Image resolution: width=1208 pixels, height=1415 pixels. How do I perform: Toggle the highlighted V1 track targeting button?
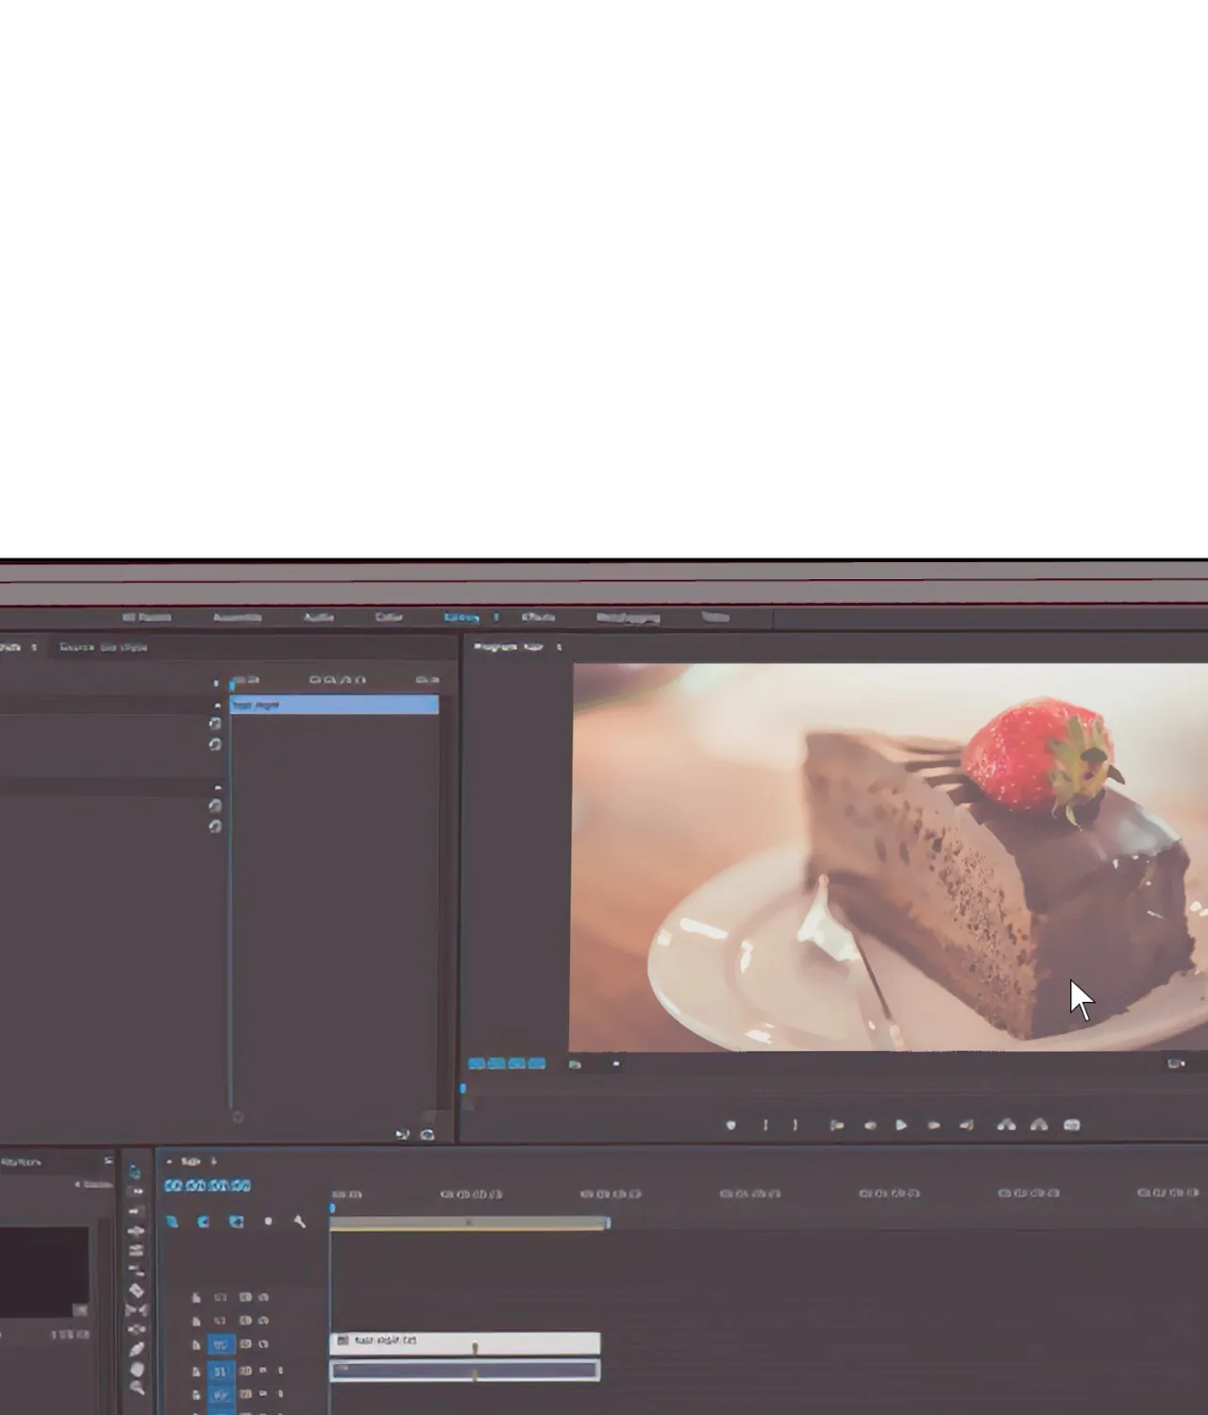pos(220,1344)
